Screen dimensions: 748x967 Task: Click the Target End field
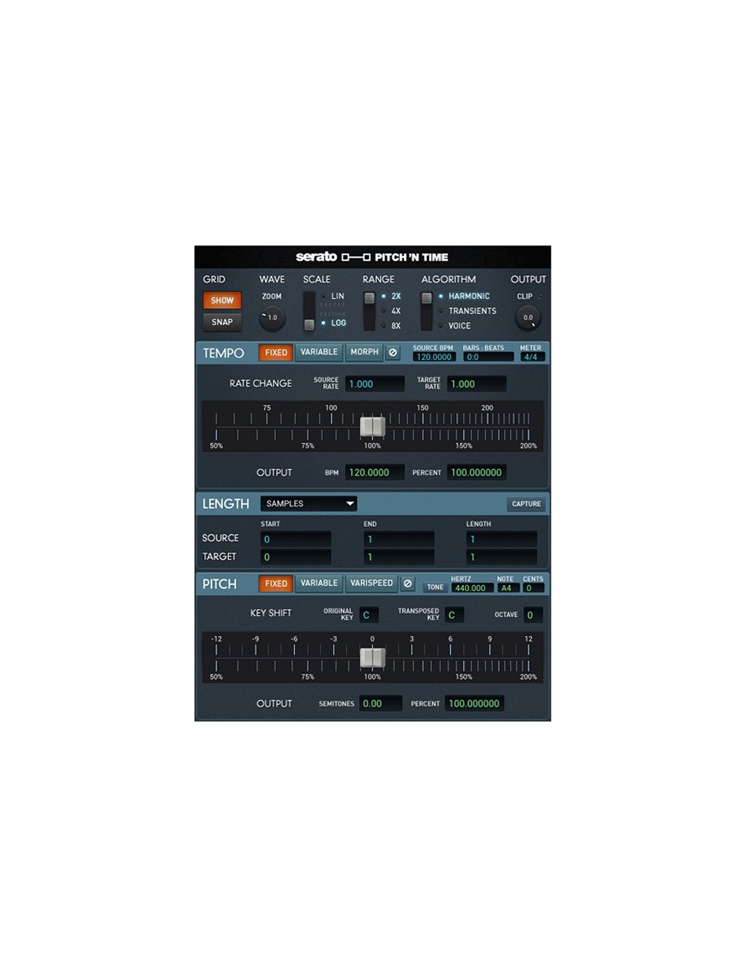[399, 557]
